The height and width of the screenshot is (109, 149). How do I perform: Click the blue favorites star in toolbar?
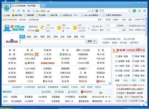point(29,11)
